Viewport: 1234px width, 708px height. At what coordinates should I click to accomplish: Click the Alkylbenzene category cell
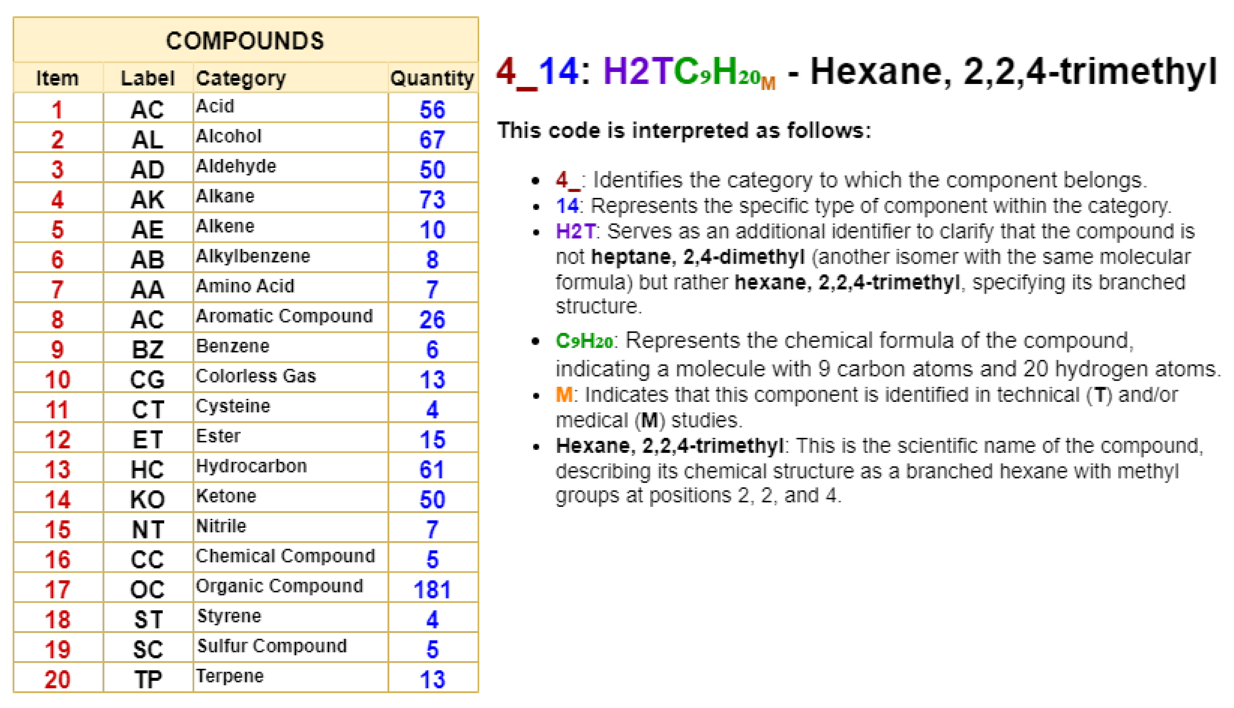(x=253, y=256)
